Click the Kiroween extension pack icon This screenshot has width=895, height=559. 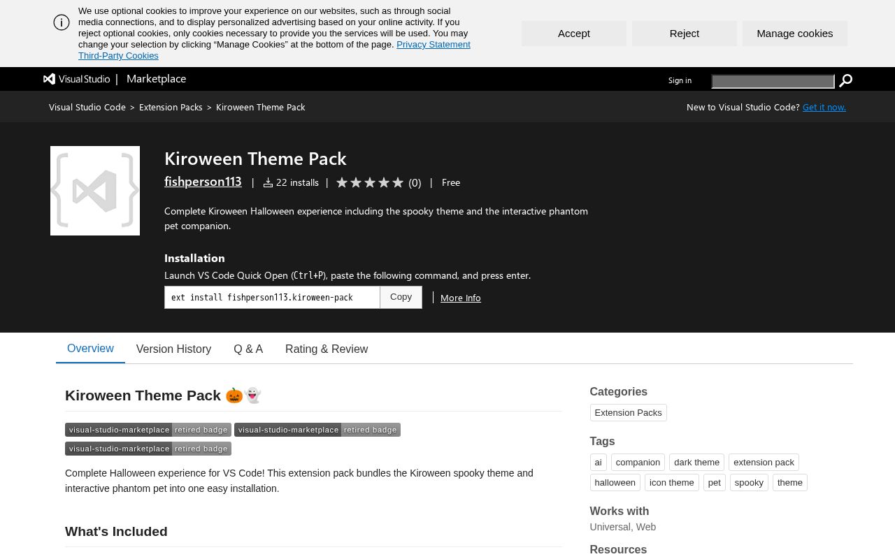[95, 191]
